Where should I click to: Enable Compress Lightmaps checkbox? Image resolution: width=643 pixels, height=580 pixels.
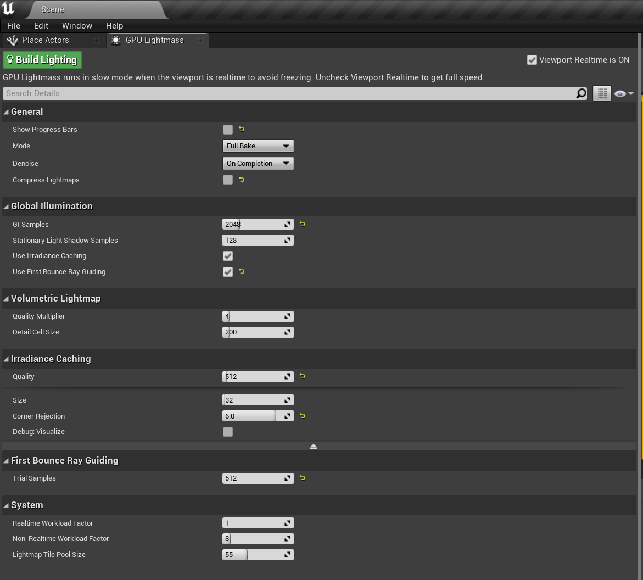[x=227, y=180]
